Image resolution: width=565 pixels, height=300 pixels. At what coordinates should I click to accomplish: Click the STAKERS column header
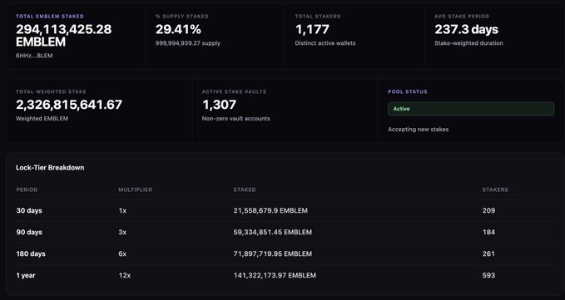click(x=495, y=189)
